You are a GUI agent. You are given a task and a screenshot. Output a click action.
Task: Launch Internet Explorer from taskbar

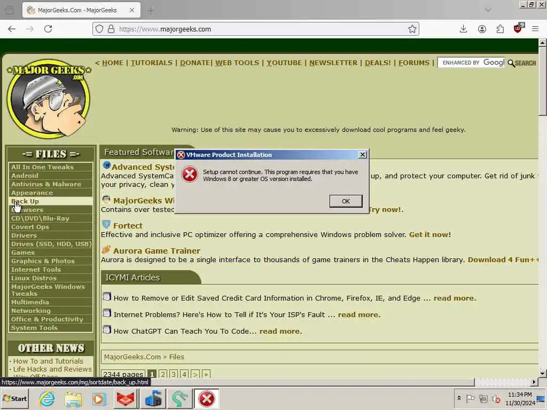coord(47,398)
